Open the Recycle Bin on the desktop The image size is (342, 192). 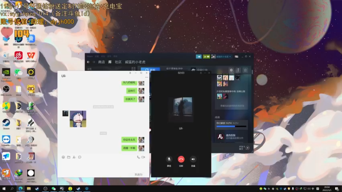pos(6,57)
